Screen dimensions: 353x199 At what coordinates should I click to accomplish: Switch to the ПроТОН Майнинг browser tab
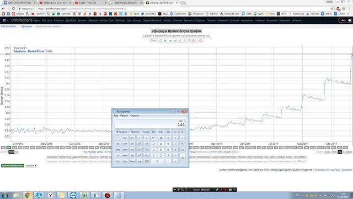pos(20,3)
